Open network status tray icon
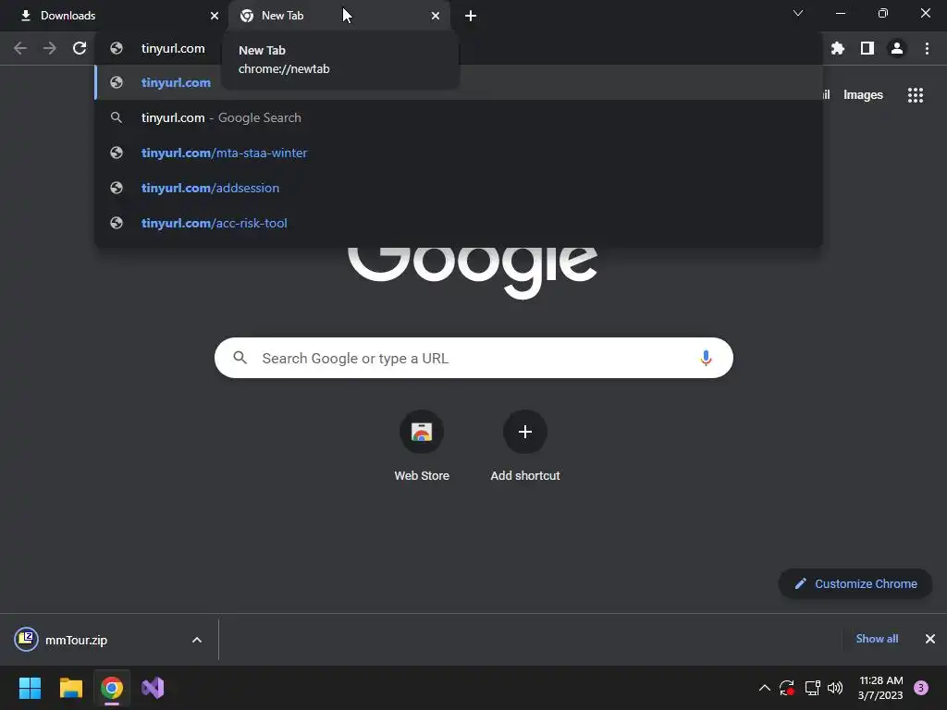This screenshot has width=947, height=710. pyautogui.click(x=812, y=688)
